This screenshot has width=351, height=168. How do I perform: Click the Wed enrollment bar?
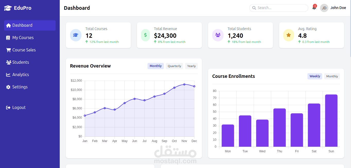coord(262,133)
